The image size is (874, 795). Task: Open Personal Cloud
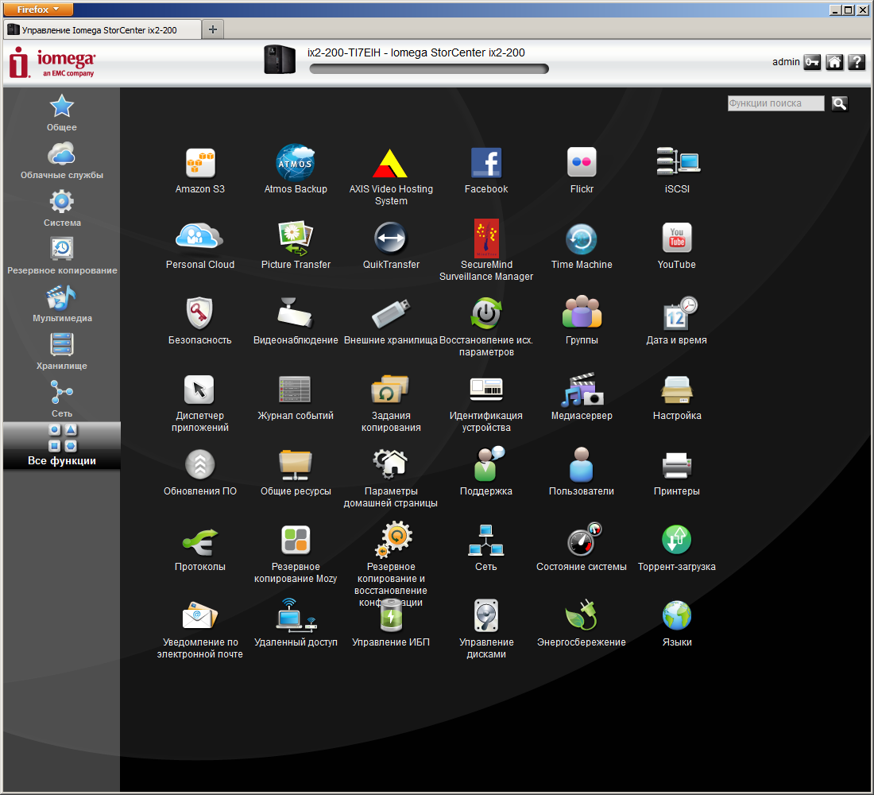click(199, 237)
